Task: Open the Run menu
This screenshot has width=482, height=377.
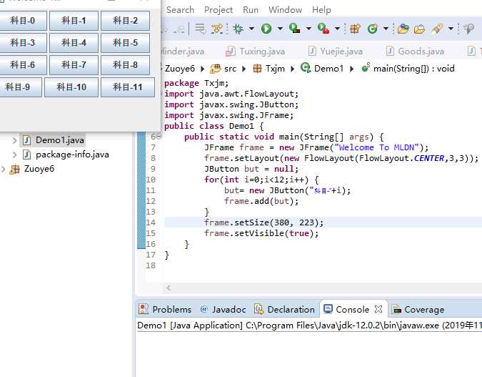Action: pos(251,10)
